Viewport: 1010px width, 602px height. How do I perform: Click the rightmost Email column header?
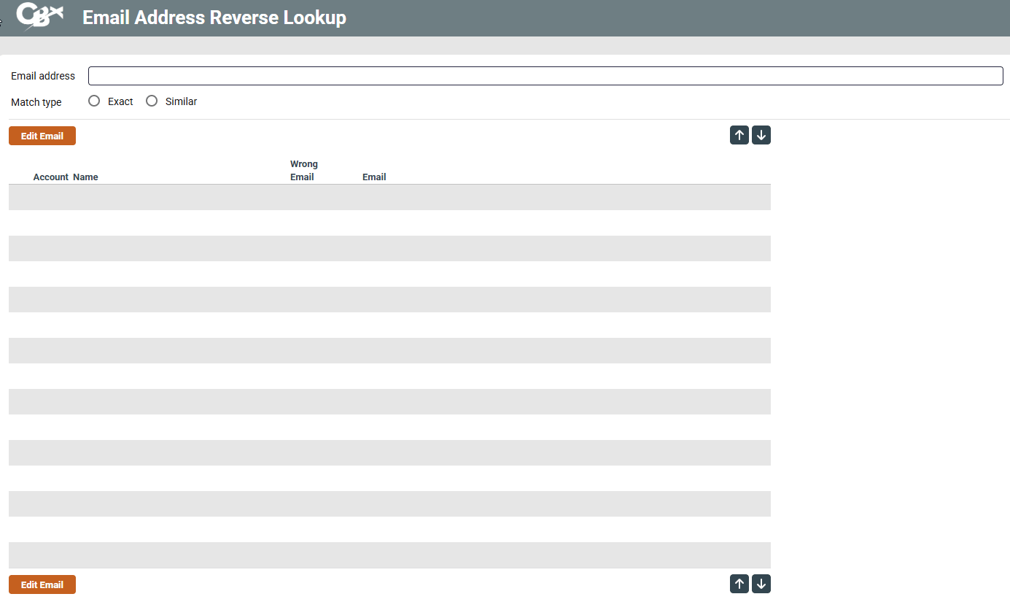click(374, 177)
